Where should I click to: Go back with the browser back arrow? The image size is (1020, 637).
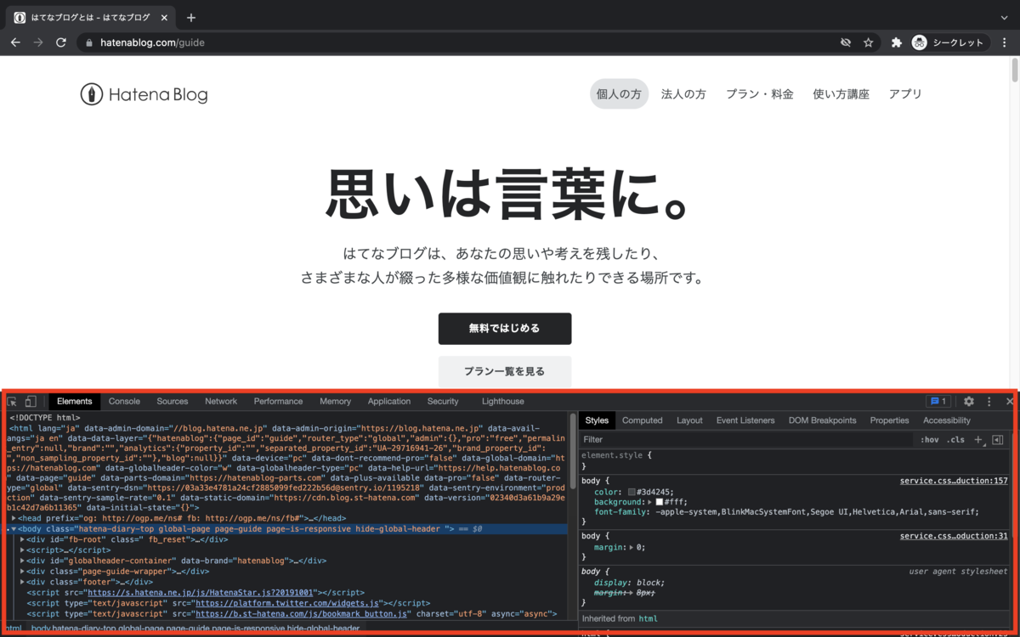[15, 42]
